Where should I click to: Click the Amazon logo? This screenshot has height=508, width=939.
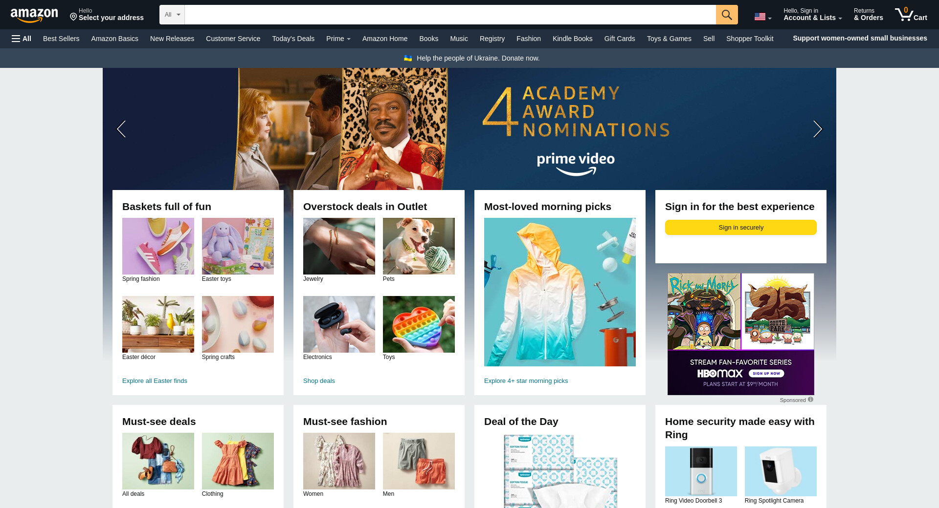tap(34, 16)
